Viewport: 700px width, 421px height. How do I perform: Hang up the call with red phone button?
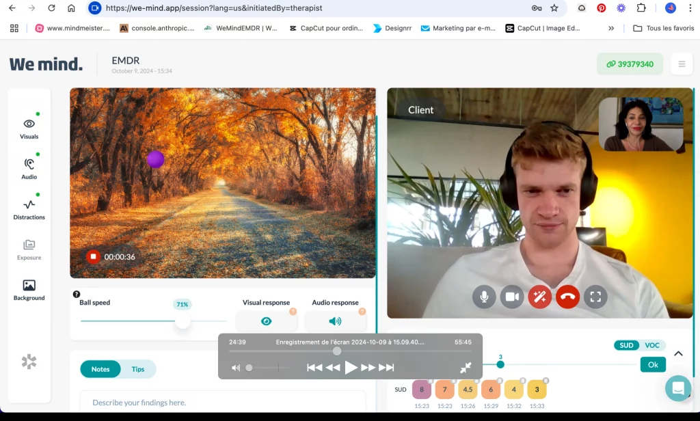(x=567, y=297)
